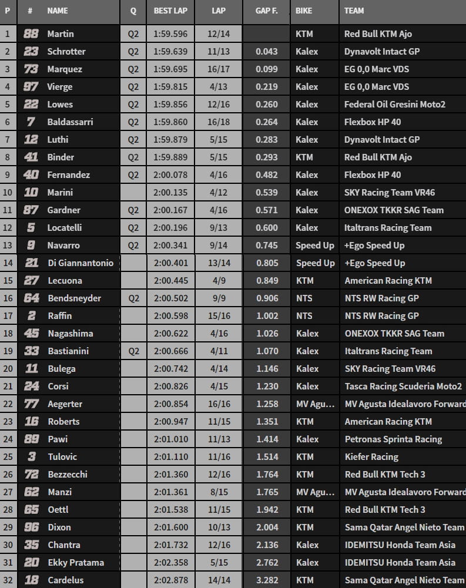The image size is (466, 588).
Task: Select Martin's best lap time 1:59.596
Action: [x=170, y=34]
